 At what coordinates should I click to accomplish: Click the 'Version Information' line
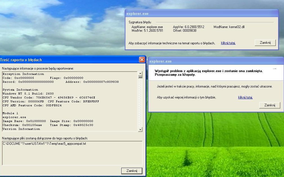pyautogui.click(x=21, y=129)
